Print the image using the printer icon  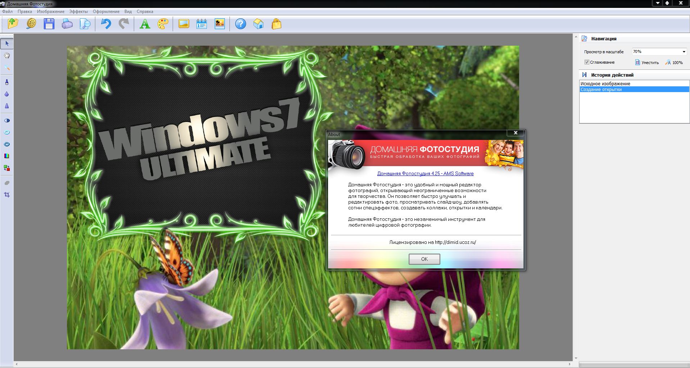click(67, 24)
